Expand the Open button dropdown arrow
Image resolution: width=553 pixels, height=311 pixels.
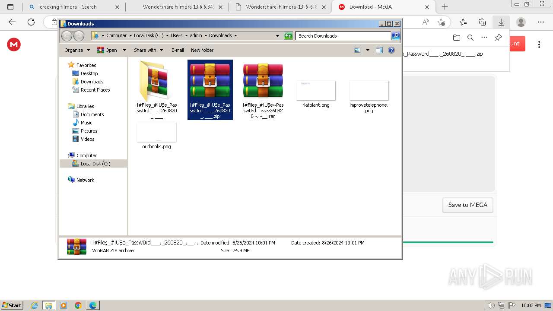tap(124, 50)
